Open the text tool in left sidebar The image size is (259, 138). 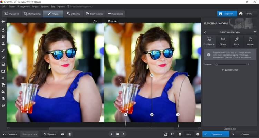click(x=3, y=85)
